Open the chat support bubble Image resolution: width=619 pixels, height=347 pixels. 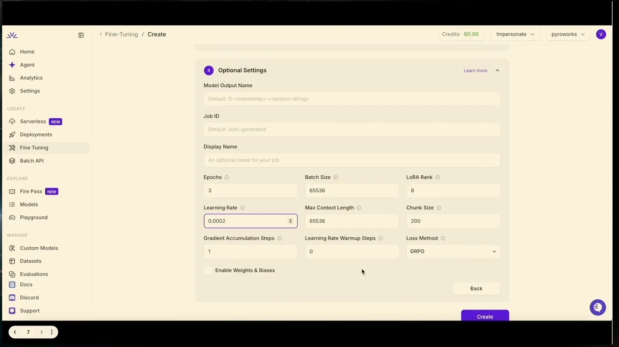[598, 307]
